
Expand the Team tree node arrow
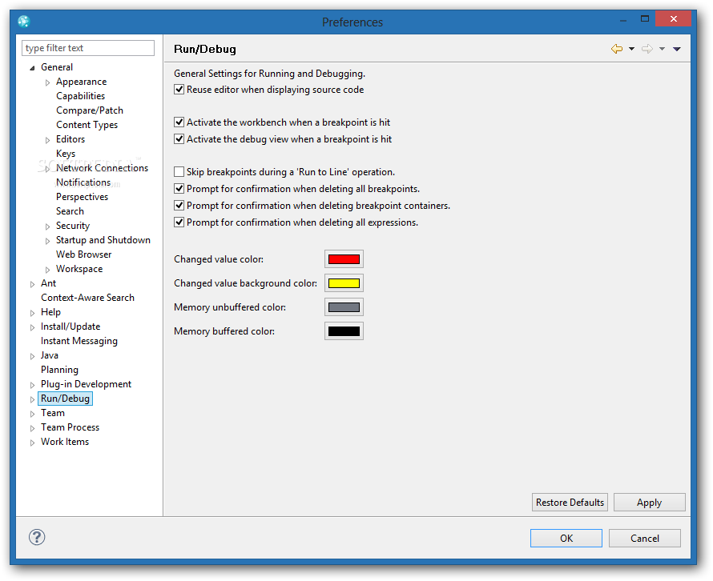[x=32, y=414]
